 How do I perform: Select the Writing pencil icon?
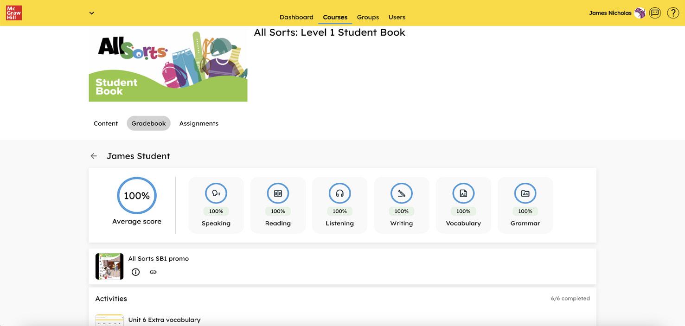(402, 193)
